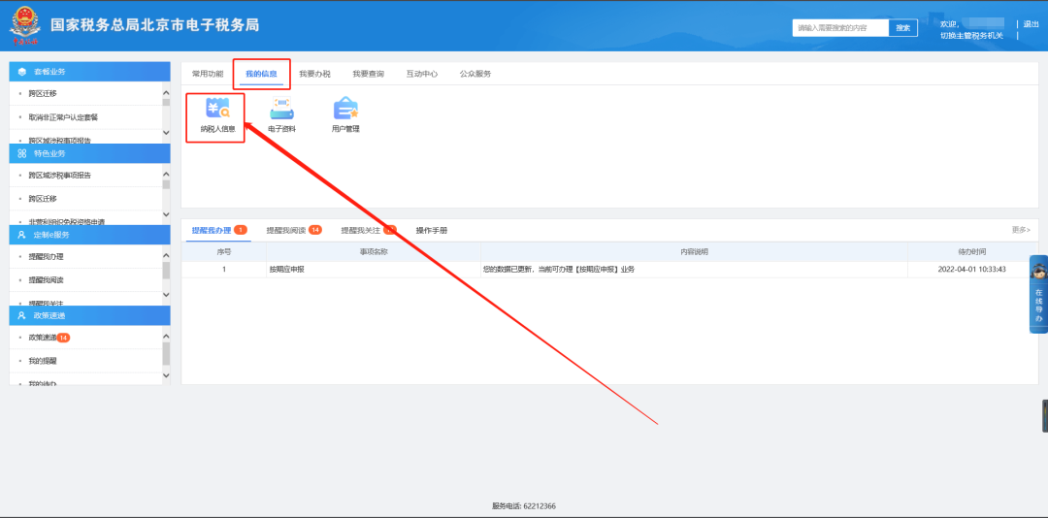Click the 内容说明 column header

click(695, 252)
